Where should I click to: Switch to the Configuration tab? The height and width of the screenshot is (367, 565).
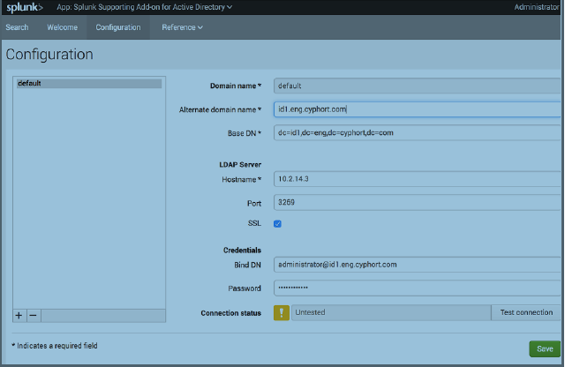click(118, 27)
